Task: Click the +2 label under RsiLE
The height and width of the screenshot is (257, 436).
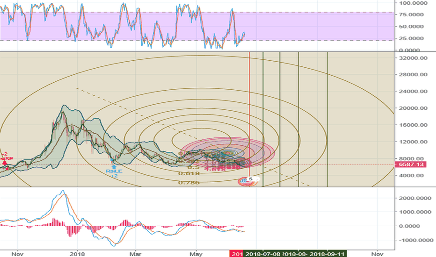Action: tap(114, 176)
